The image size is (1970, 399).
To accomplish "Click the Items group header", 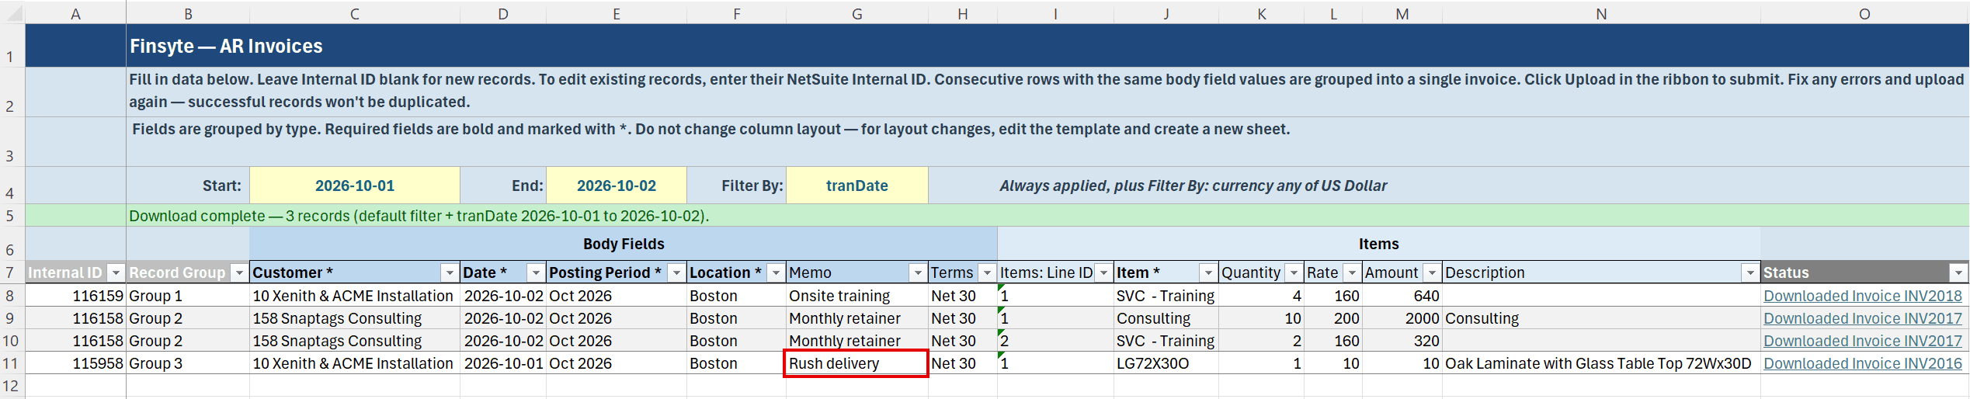I will point(1378,244).
